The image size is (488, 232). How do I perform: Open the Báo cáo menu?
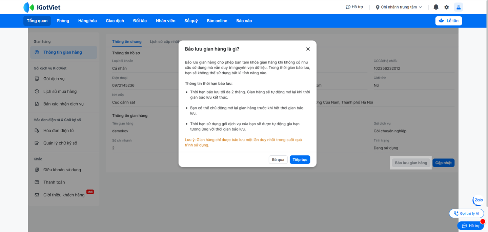(244, 21)
